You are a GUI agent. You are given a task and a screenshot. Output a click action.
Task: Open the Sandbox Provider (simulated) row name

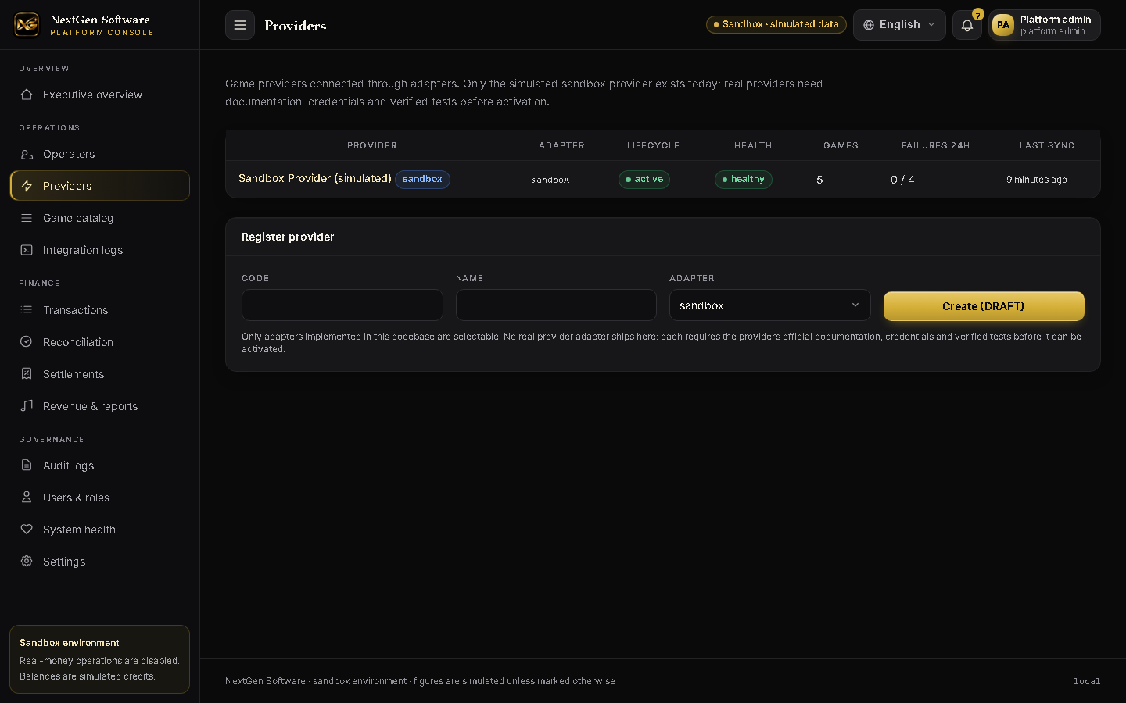point(315,179)
